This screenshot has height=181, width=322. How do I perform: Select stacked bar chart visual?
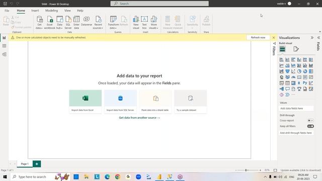click(282, 60)
